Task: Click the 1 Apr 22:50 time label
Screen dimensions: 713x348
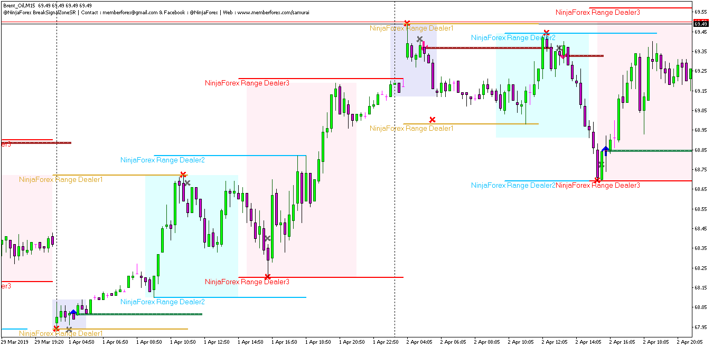Action: 386,342
